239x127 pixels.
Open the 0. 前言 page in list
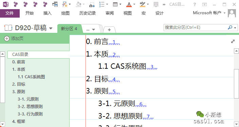point(19,62)
